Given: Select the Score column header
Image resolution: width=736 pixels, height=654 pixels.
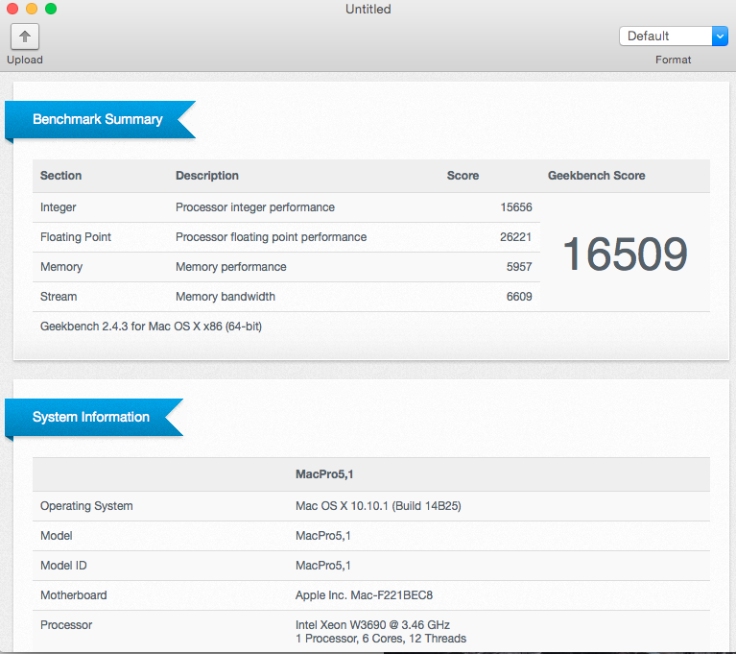Looking at the screenshot, I should [463, 176].
